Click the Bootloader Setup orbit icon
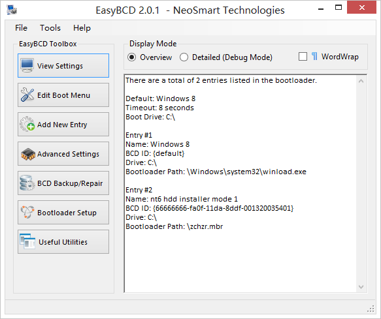 click(x=27, y=212)
